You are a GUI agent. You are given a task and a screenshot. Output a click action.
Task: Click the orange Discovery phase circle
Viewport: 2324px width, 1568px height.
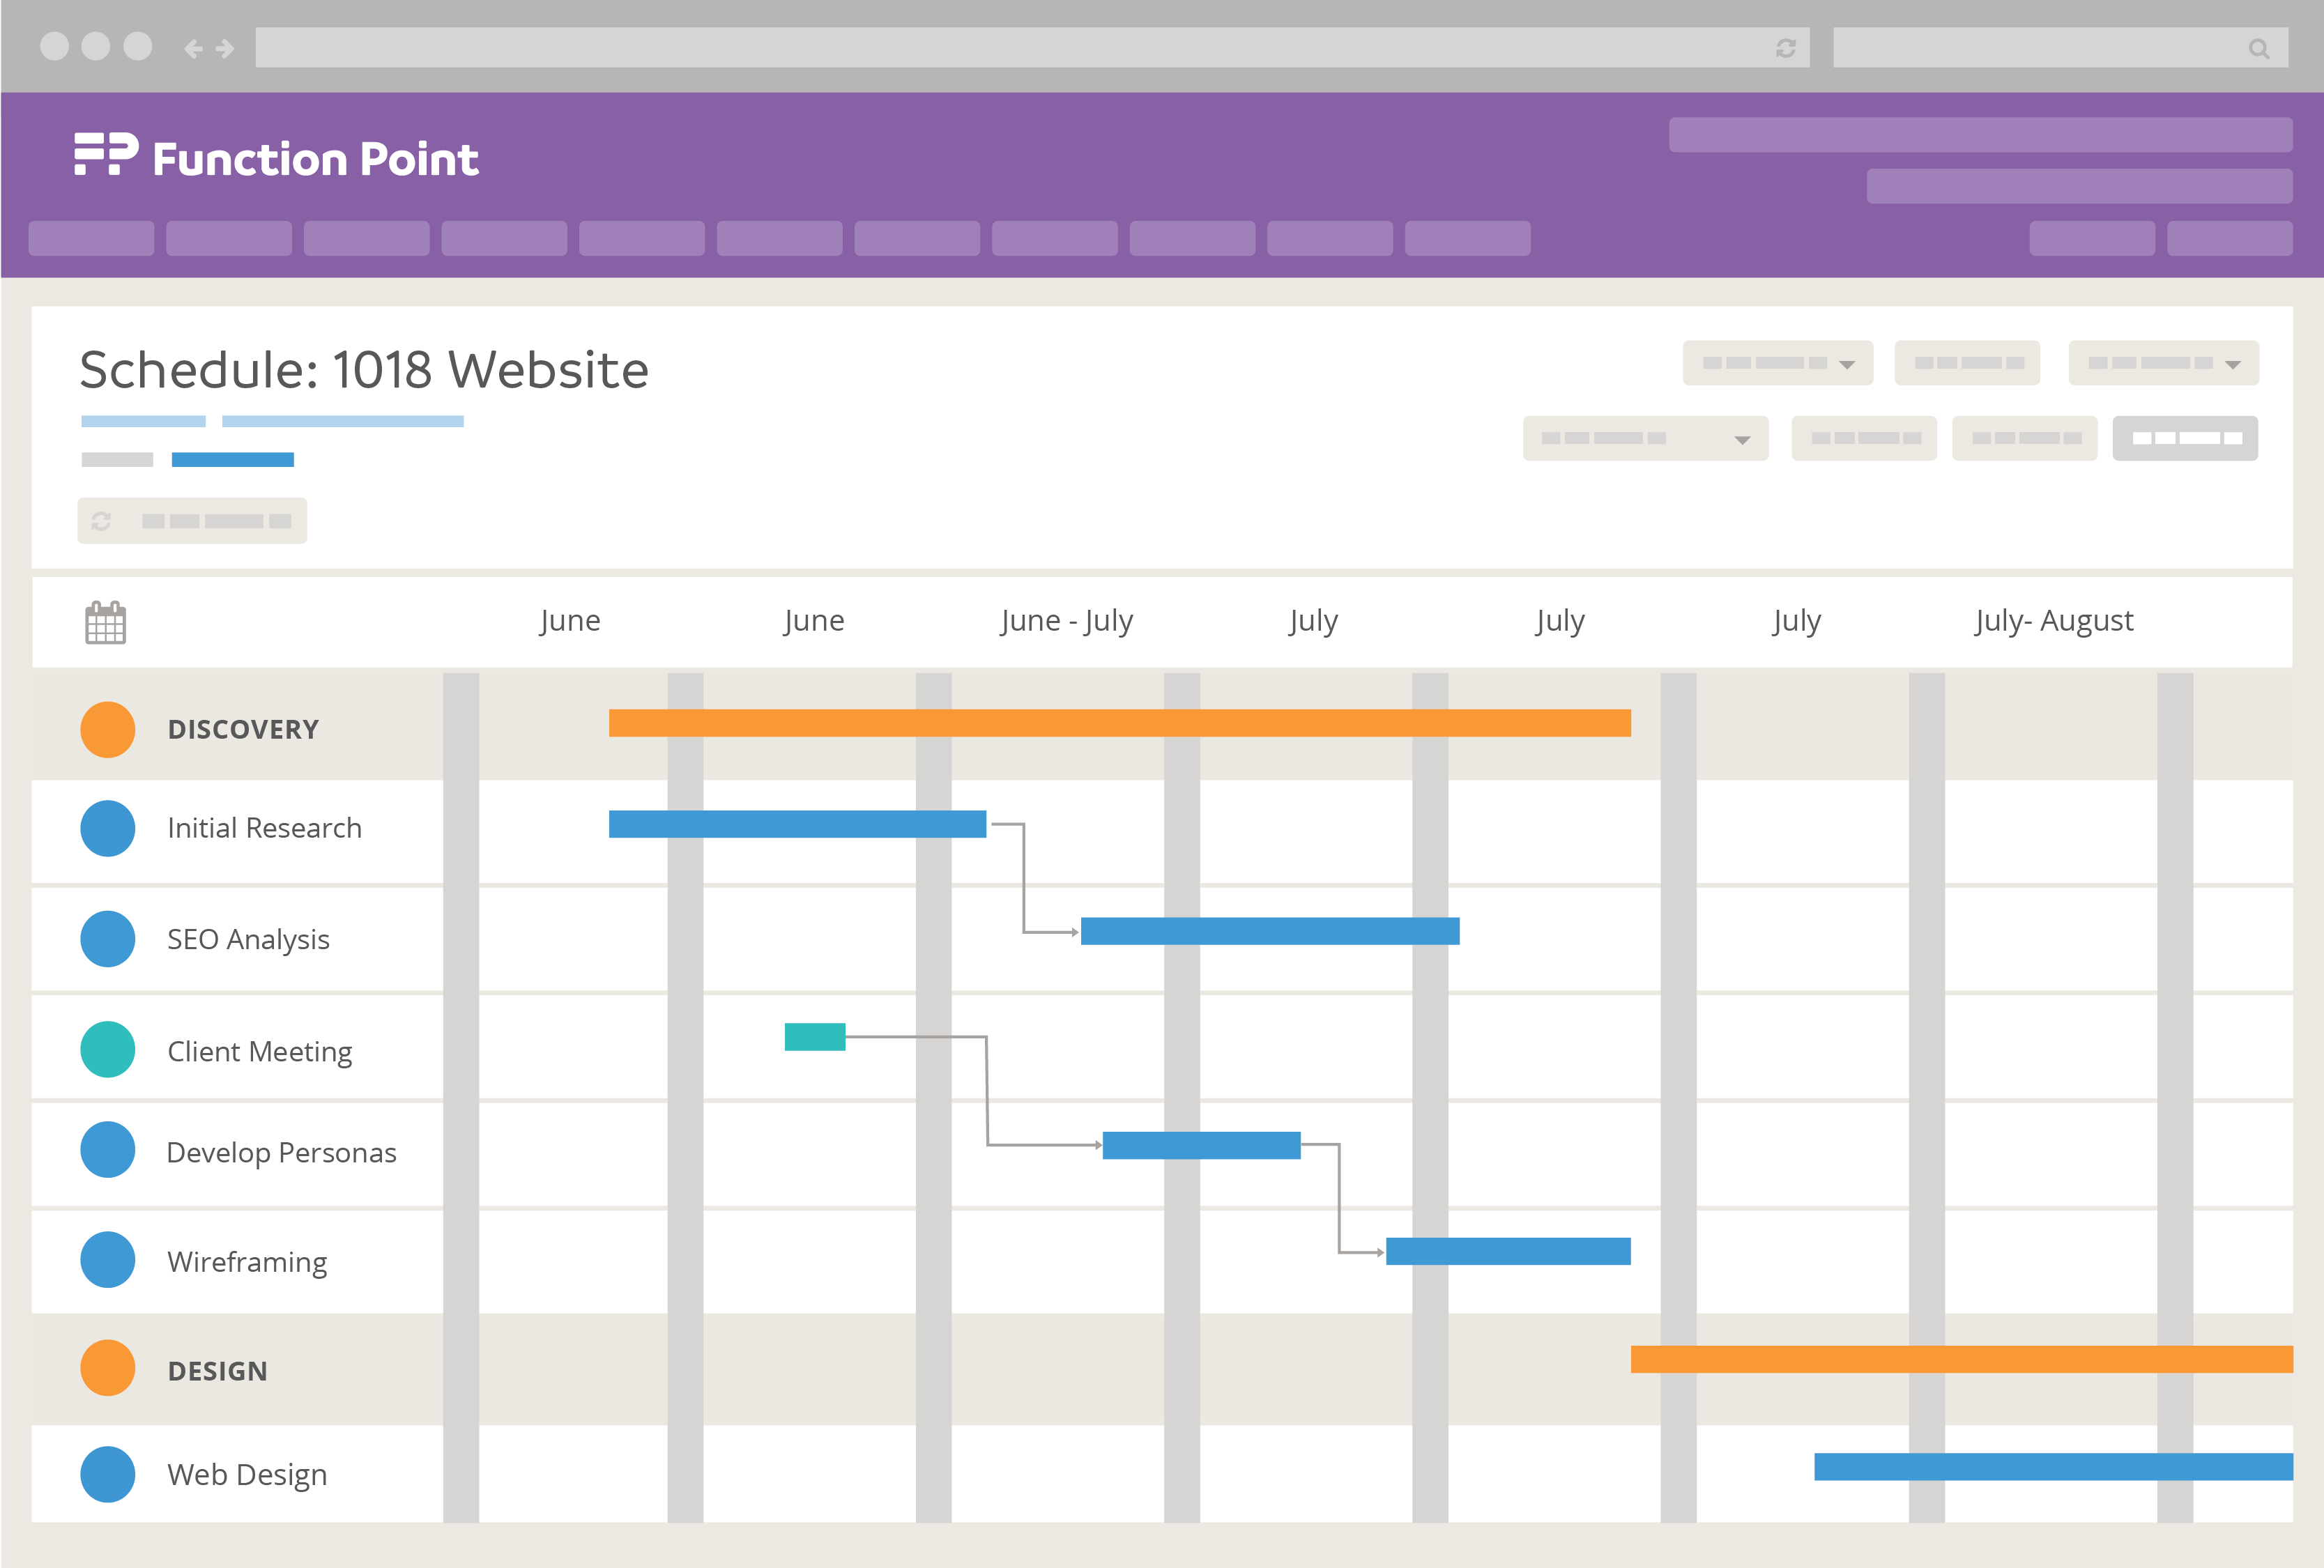(x=108, y=729)
